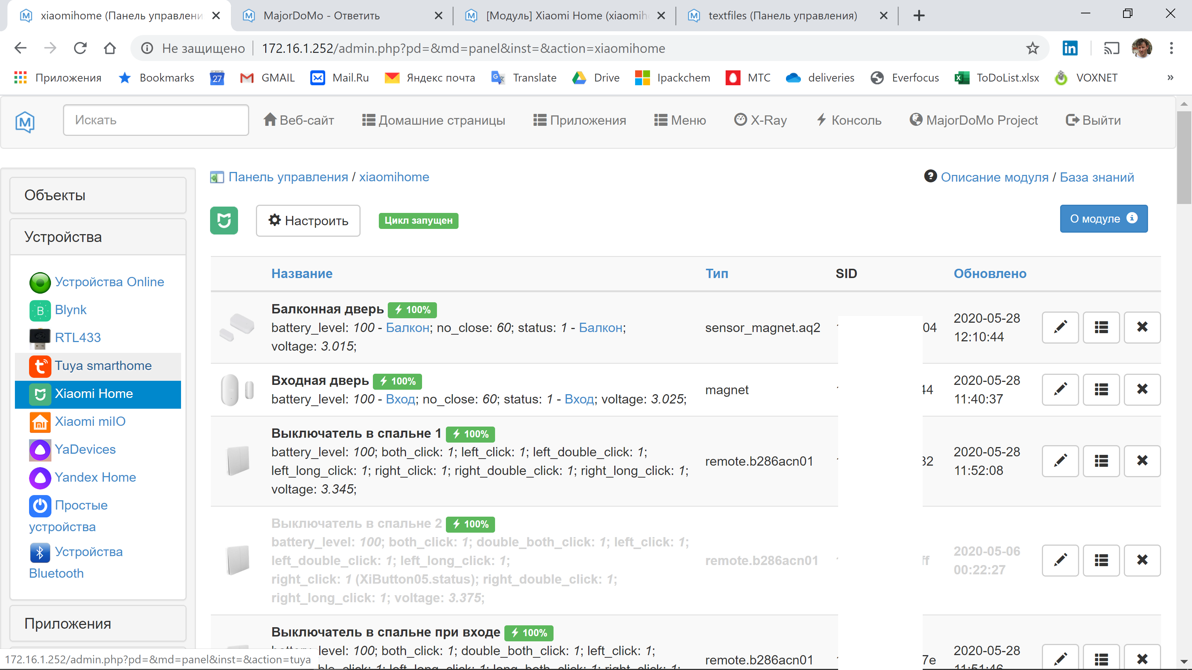Click the Настроить button
The image size is (1192, 670).
pyautogui.click(x=308, y=221)
